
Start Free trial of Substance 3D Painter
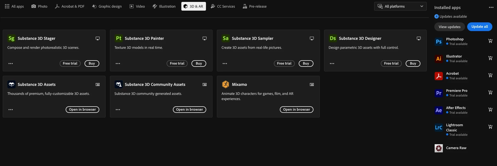pos(177,64)
